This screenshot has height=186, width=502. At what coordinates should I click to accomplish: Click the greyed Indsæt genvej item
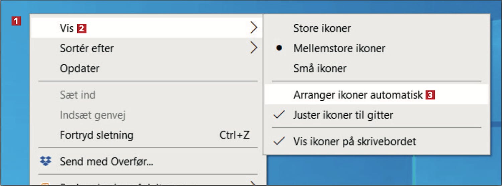[147, 115]
